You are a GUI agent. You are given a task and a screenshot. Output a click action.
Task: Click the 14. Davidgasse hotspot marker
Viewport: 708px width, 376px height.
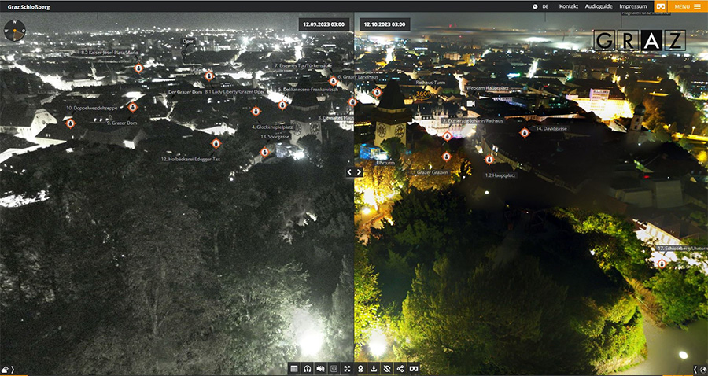[524, 132]
